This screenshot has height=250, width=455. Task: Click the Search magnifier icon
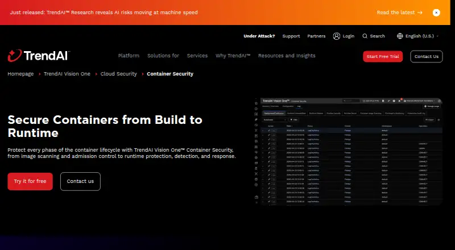365,36
